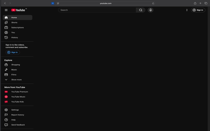Open Subscriptions in the sidebar
This screenshot has height=131, width=210.
(x=17, y=28)
